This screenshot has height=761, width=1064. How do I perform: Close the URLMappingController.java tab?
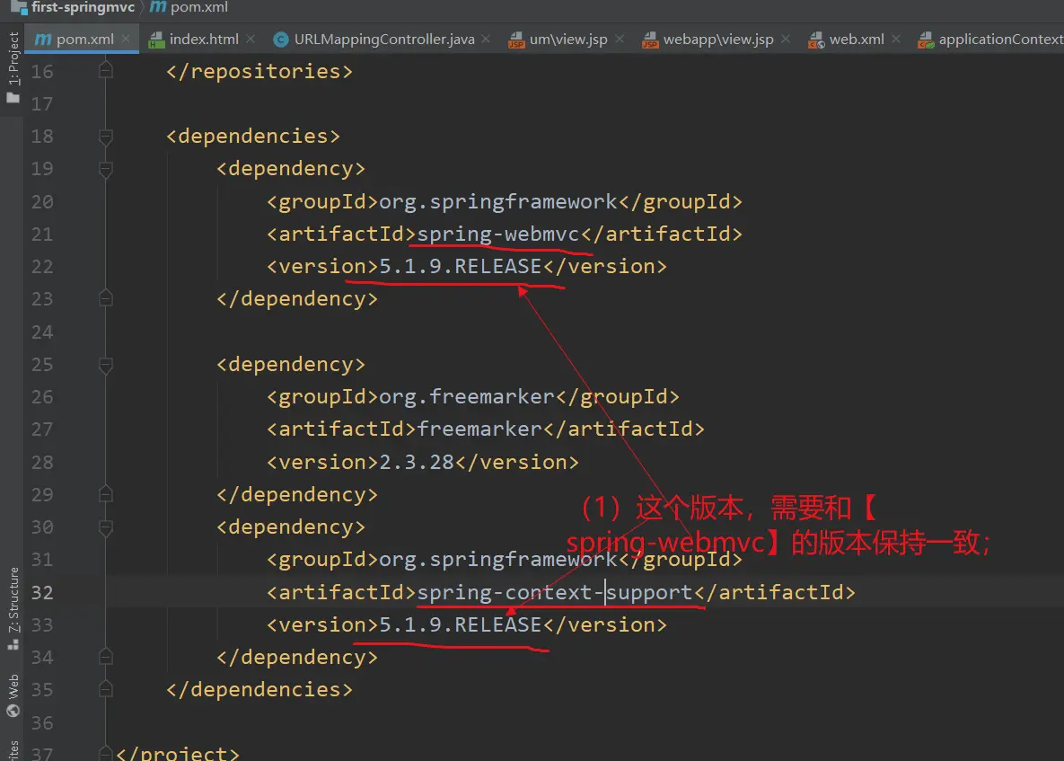coord(486,40)
